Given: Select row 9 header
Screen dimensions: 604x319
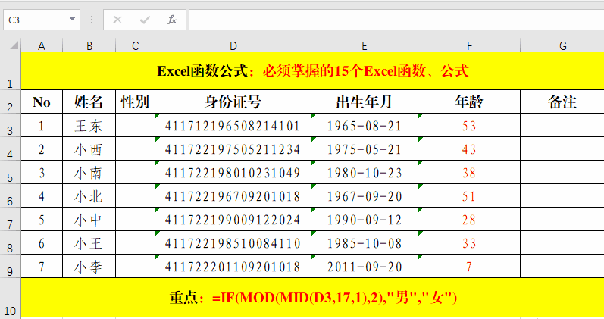Looking at the screenshot, I should pyautogui.click(x=11, y=266).
